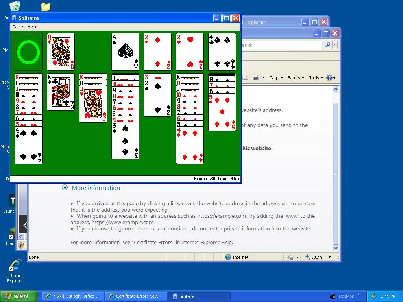The image size is (403, 302).
Task: Click the Done status bar text
Action: pyautogui.click(x=34, y=257)
